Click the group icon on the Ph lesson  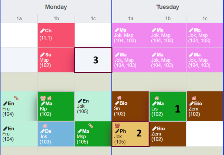[117, 125]
